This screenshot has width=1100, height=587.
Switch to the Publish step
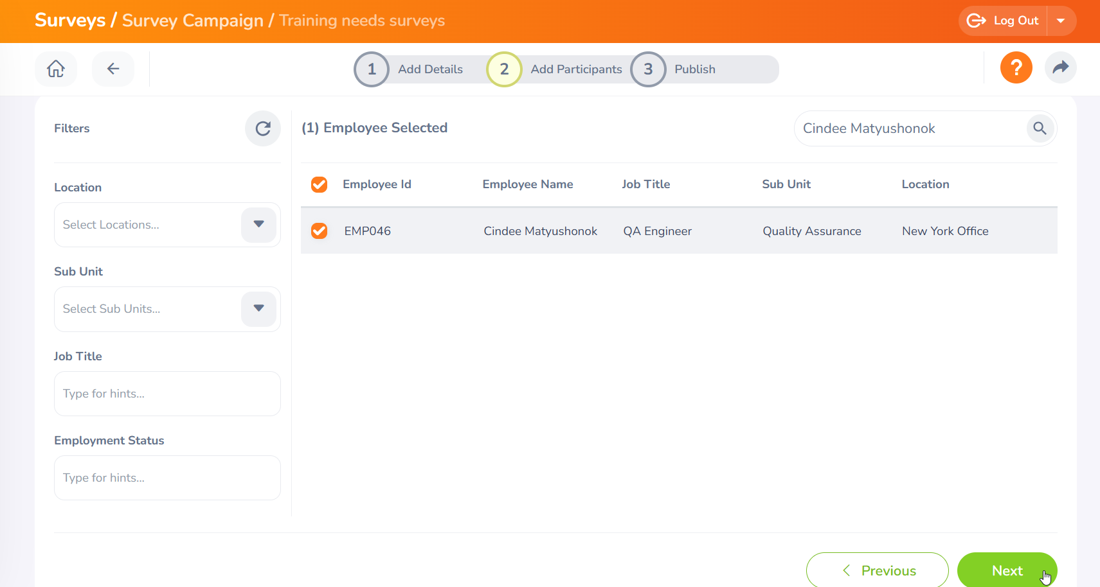tap(694, 69)
